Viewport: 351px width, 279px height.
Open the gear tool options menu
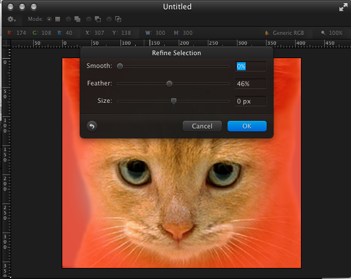pyautogui.click(x=12, y=19)
